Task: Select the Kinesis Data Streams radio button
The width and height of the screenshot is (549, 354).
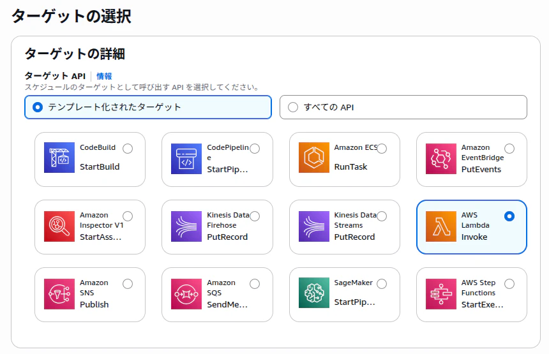Action: (x=382, y=216)
